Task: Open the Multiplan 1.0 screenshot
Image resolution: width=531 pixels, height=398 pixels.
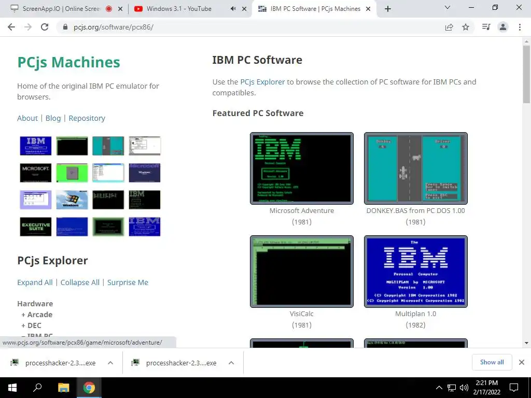Action: 415,272
